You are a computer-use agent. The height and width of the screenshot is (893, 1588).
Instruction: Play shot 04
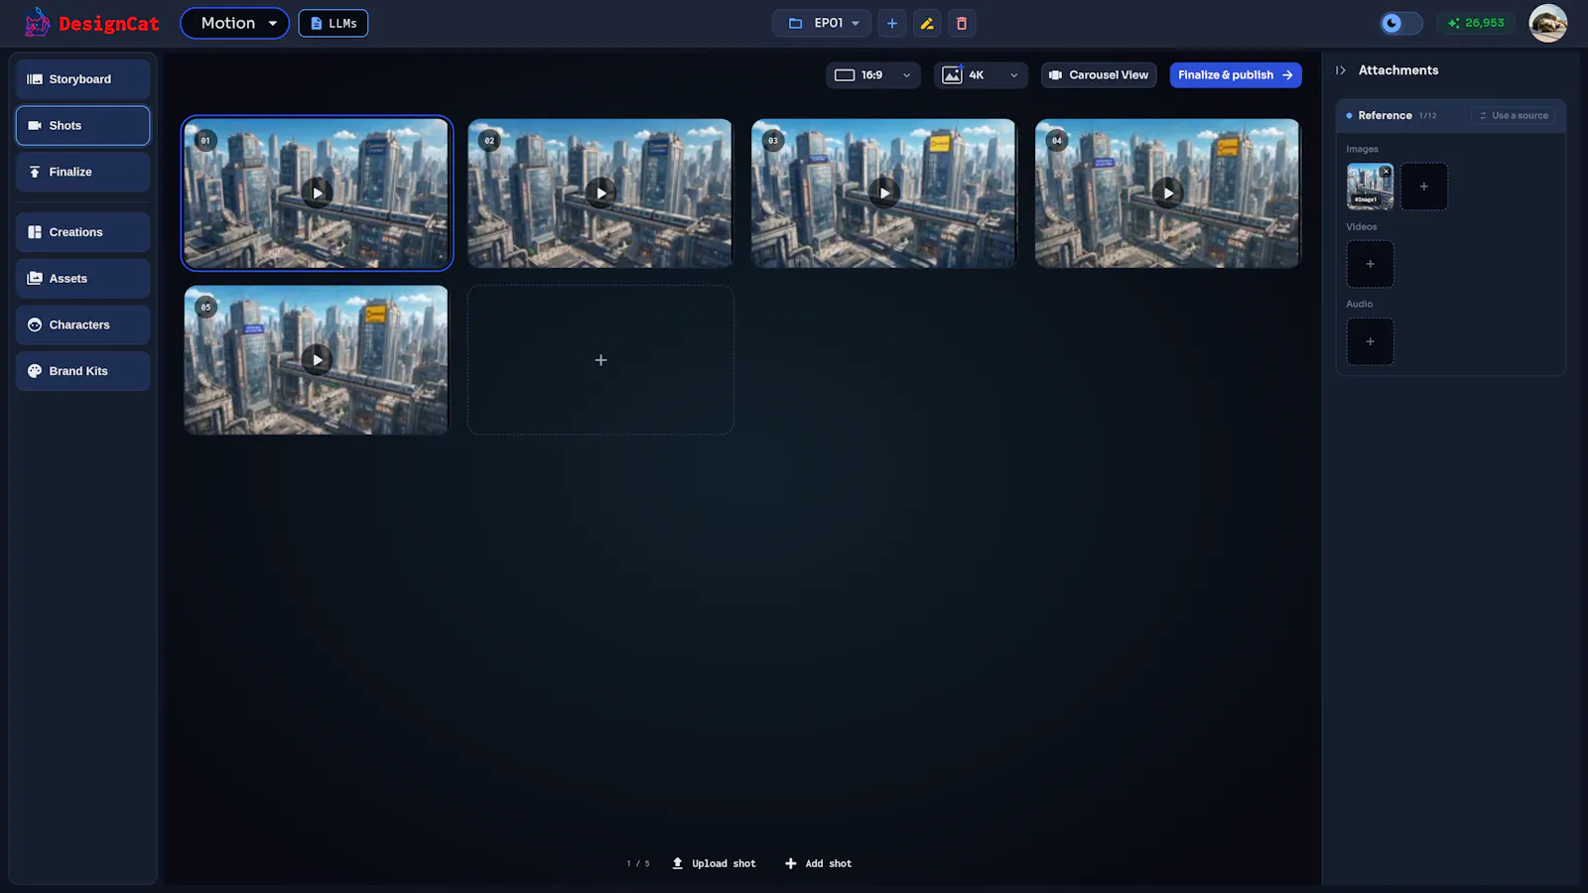pyautogui.click(x=1168, y=192)
